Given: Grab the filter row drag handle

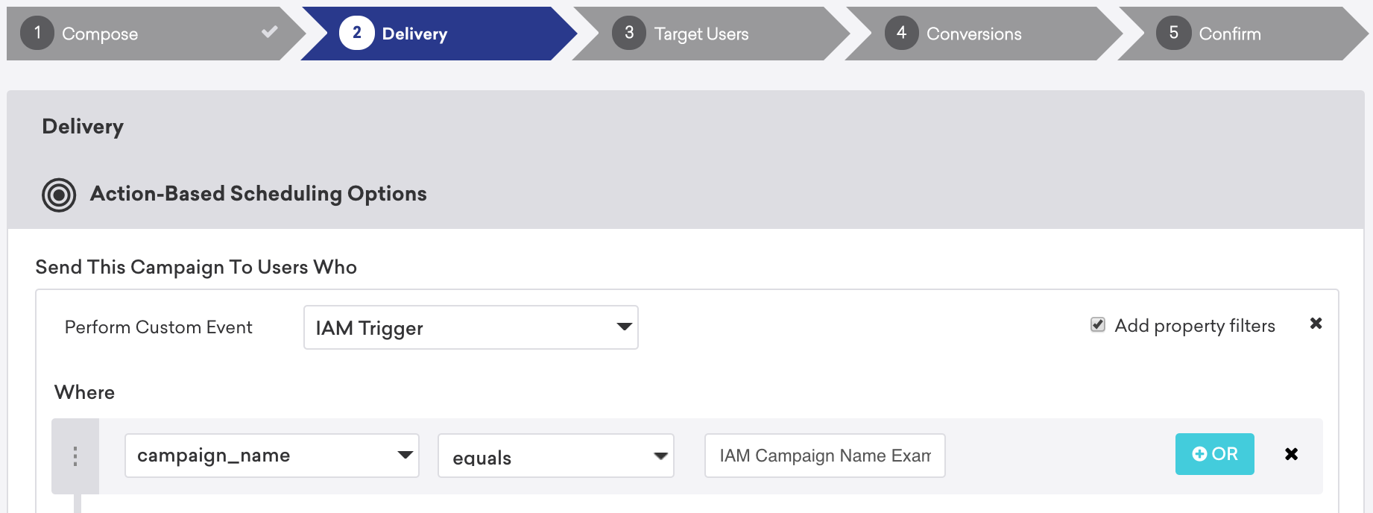Looking at the screenshot, I should [x=75, y=456].
